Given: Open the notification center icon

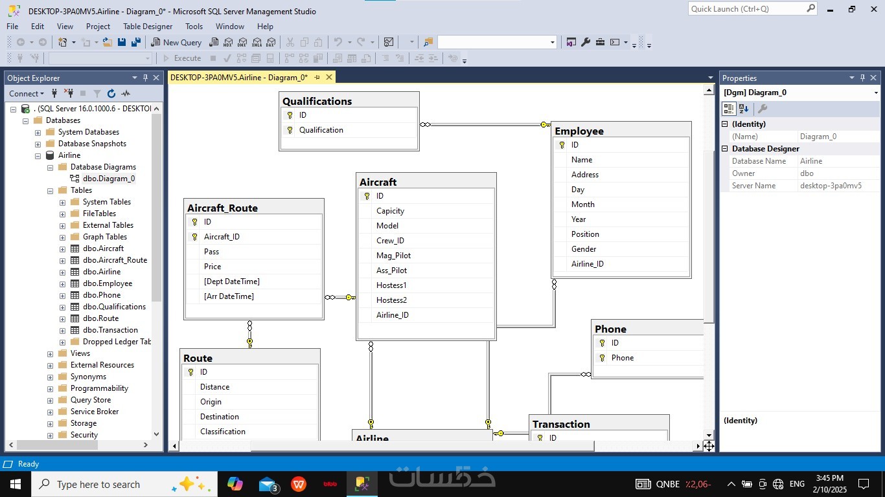Looking at the screenshot, I should [x=864, y=484].
